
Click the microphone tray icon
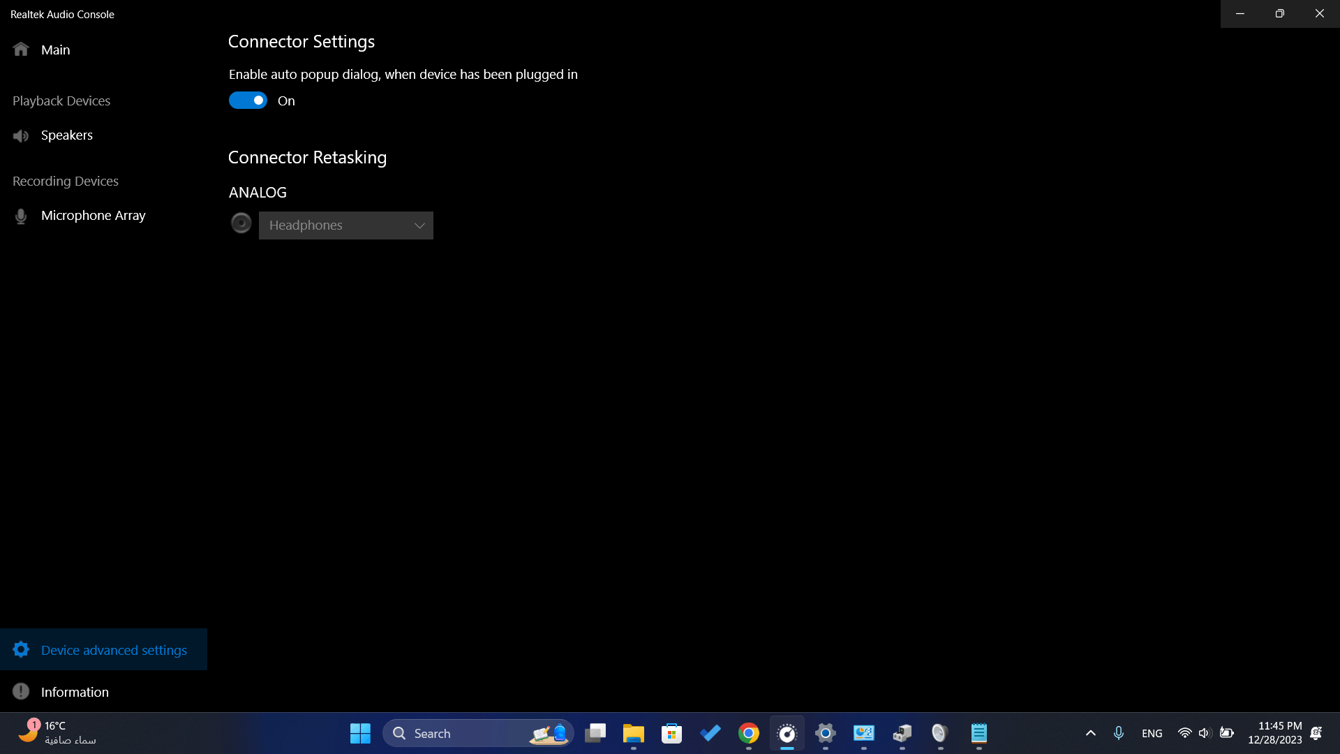coord(1119,734)
